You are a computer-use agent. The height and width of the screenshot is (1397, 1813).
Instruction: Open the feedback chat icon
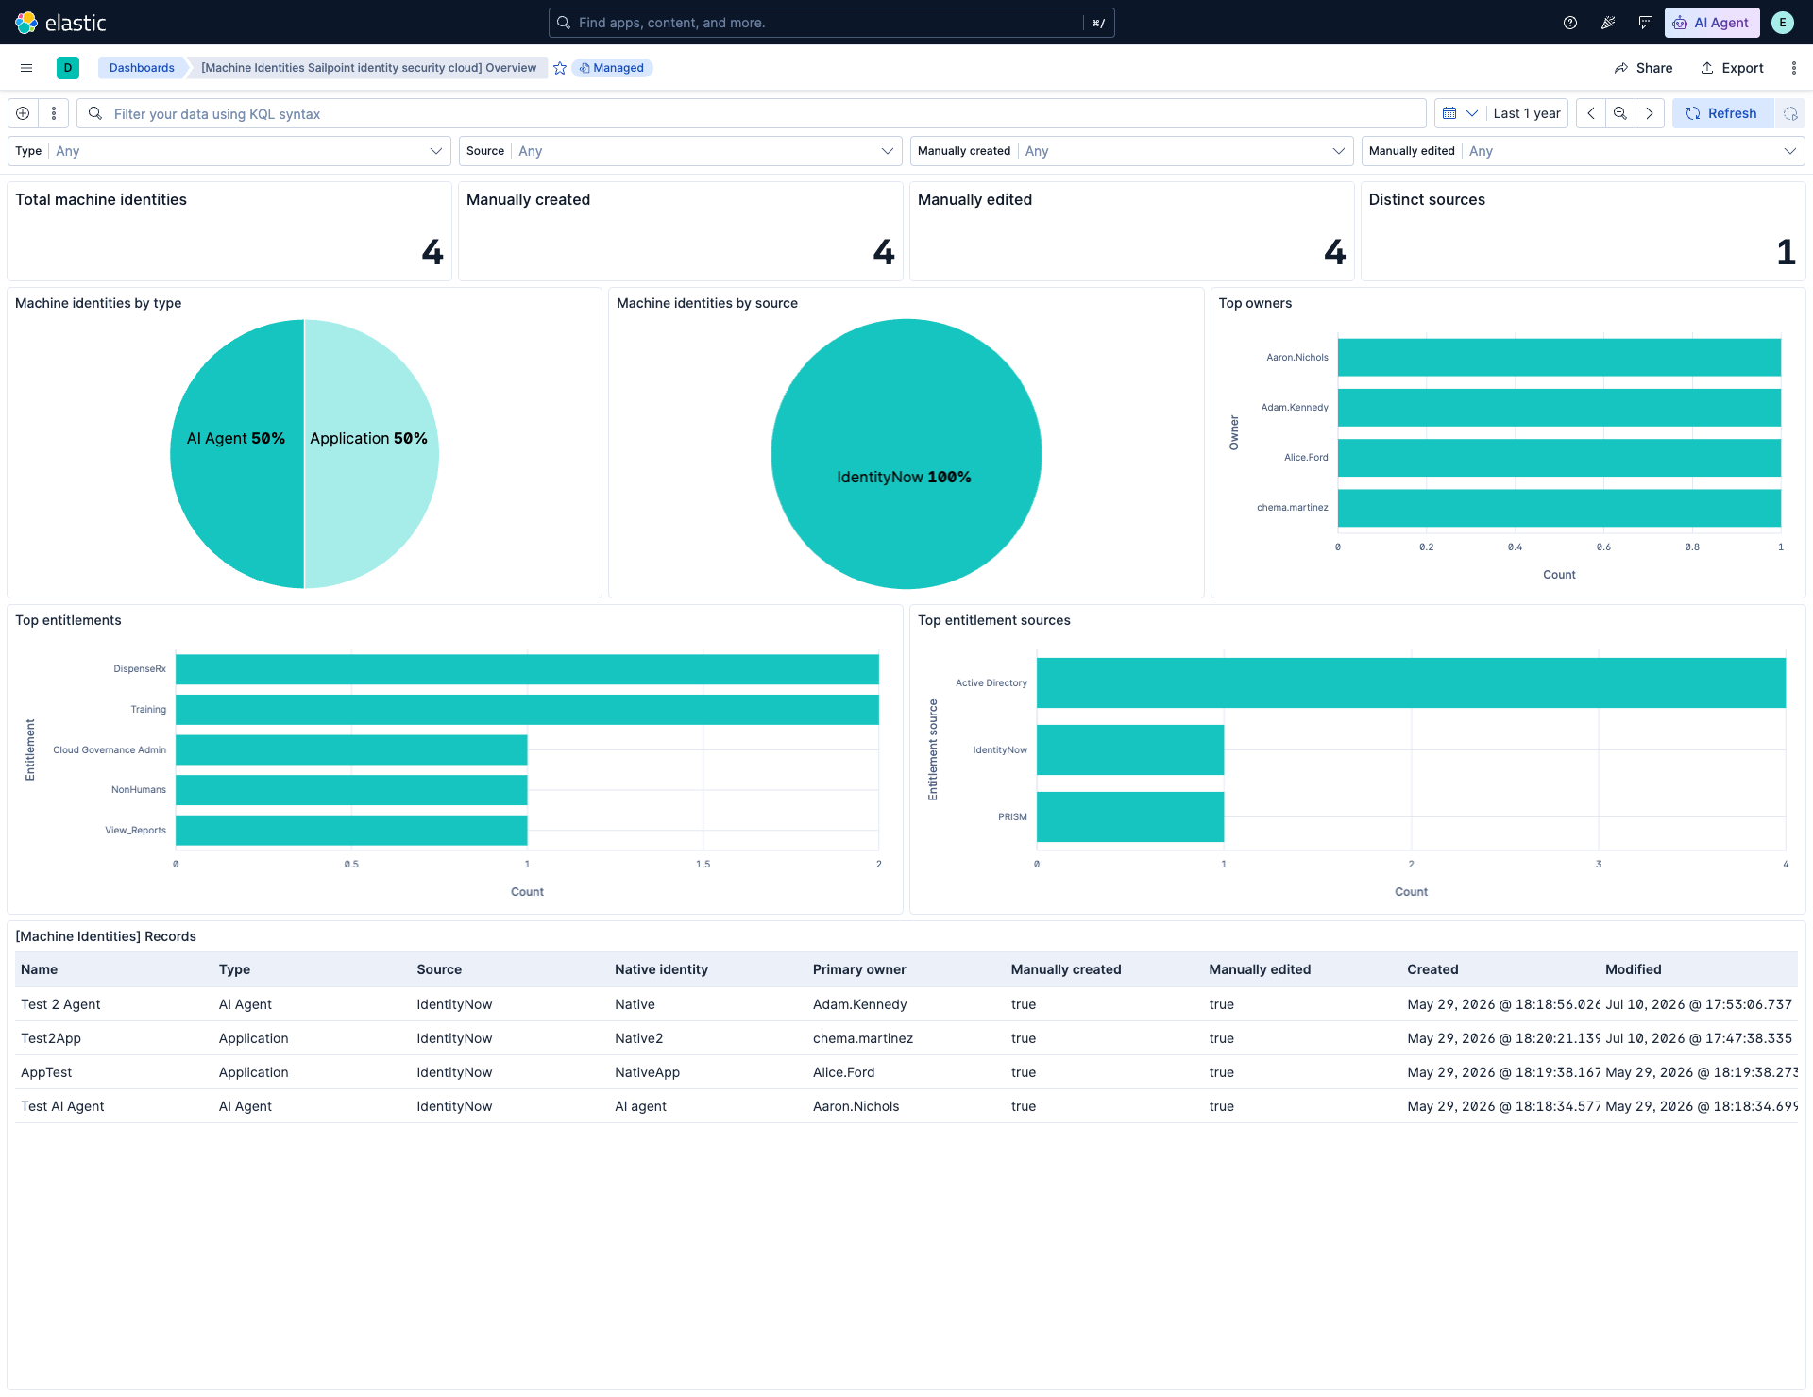coord(1646,23)
